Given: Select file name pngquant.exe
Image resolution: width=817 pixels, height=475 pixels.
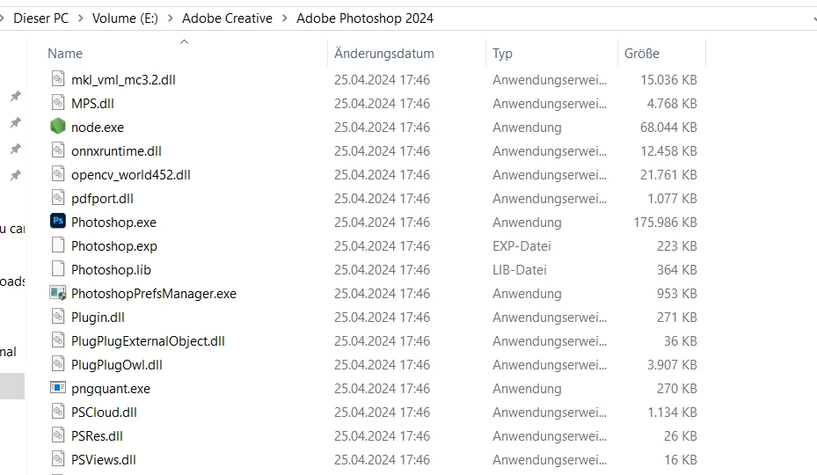Looking at the screenshot, I should tap(111, 389).
